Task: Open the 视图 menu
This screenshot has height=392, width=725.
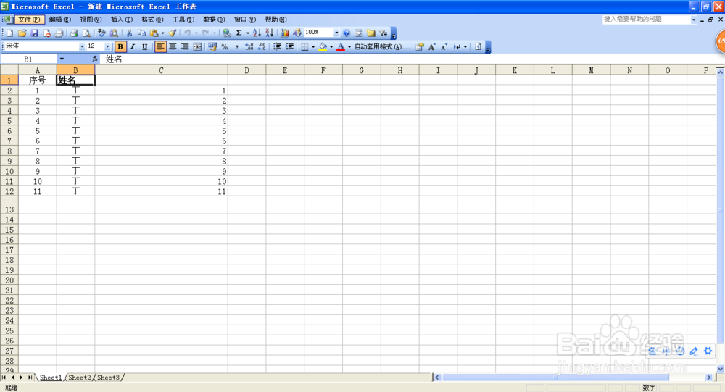Action: click(91, 20)
